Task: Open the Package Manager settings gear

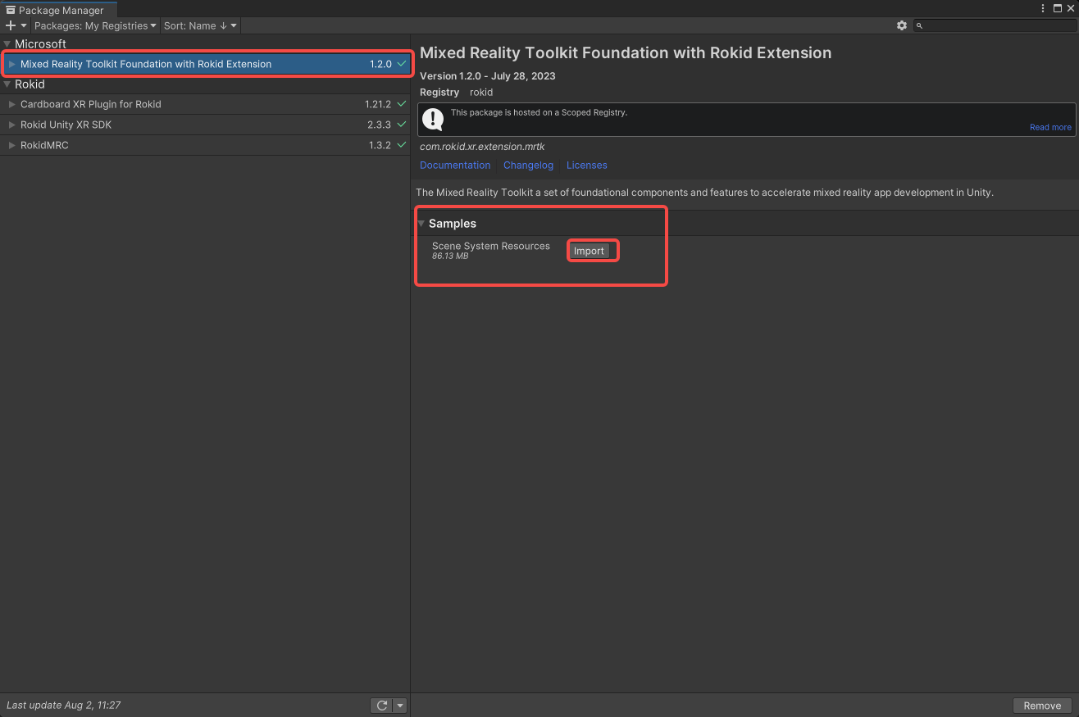Action: pos(902,25)
